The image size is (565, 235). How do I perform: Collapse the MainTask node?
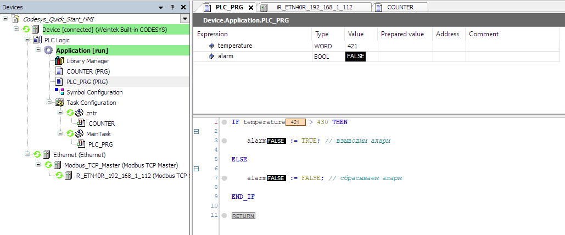(x=60, y=133)
